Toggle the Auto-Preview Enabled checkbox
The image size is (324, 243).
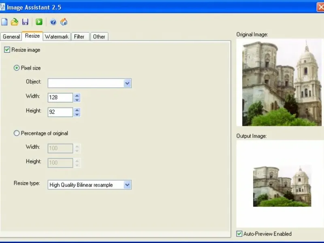239,234
